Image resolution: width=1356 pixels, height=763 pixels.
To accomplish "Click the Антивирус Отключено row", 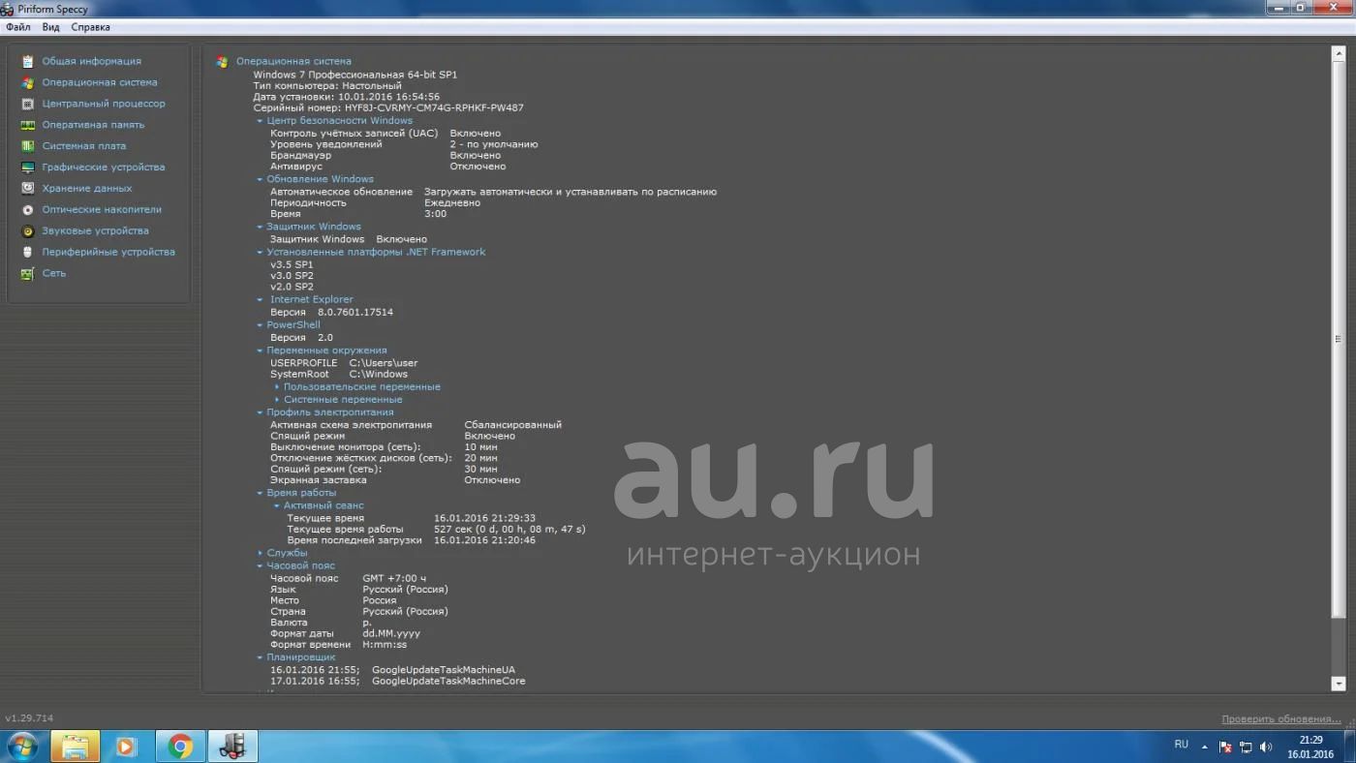I will [x=387, y=167].
